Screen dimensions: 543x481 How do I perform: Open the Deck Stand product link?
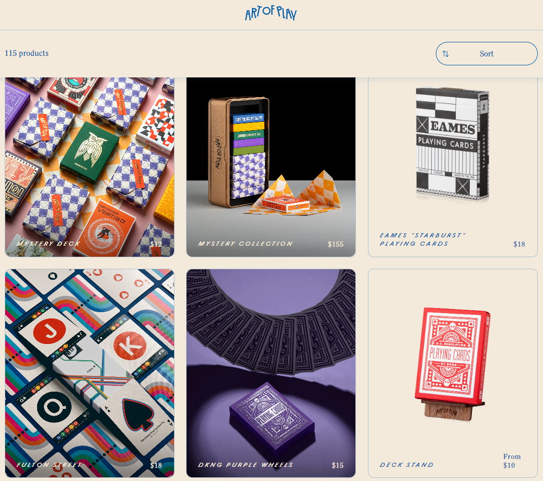407,465
